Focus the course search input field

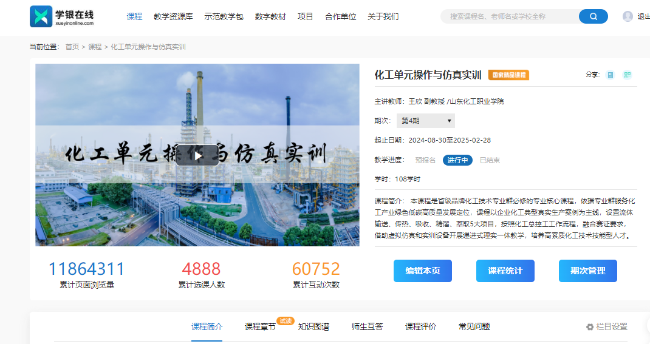point(510,16)
